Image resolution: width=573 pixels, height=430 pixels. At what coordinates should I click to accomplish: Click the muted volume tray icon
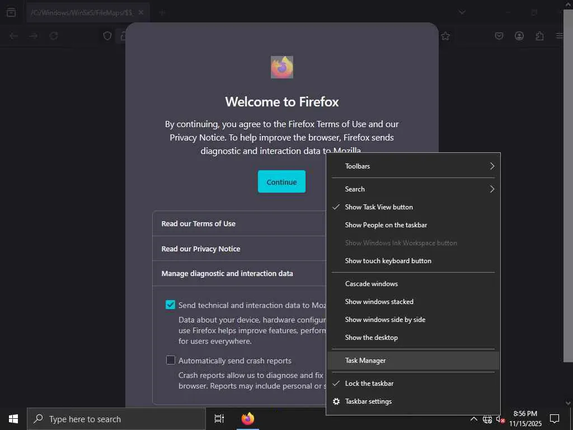coord(500,419)
